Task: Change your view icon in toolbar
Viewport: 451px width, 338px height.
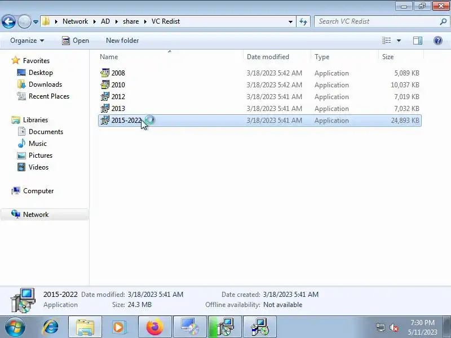Action: (386, 41)
